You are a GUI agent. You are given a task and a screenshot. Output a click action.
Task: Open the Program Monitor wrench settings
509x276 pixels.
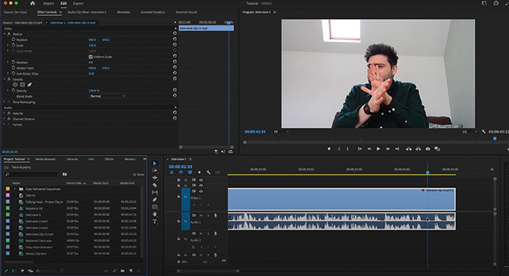(x=484, y=131)
